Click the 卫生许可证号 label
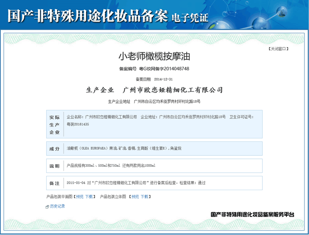The image size is (309, 235). pyautogui.click(x=242, y=117)
